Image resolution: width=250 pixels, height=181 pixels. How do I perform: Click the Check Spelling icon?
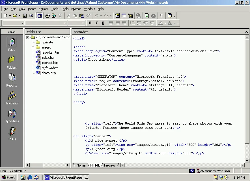[60, 15]
